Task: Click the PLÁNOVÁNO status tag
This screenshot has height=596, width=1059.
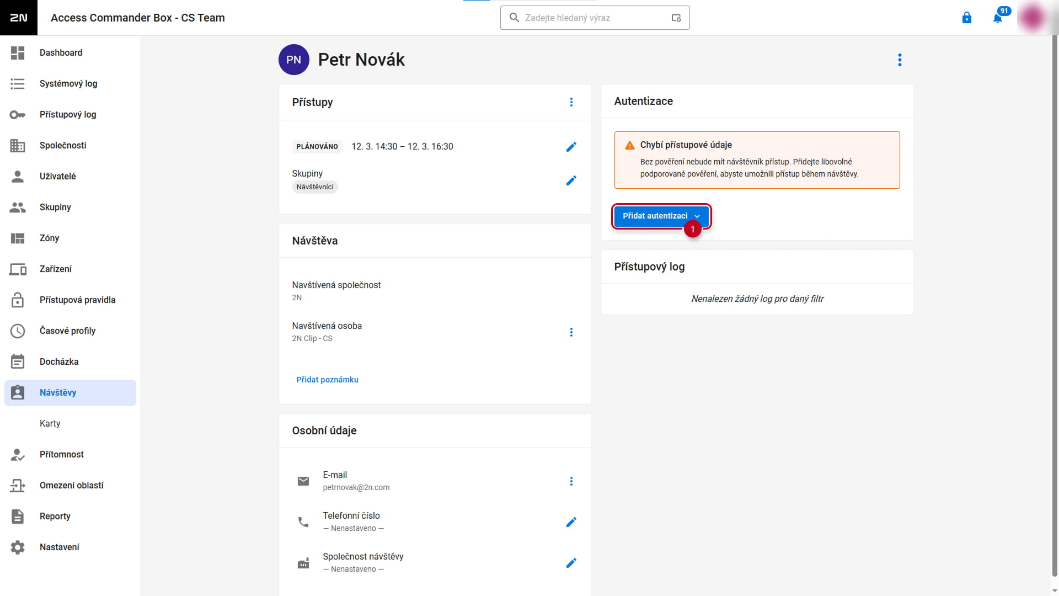Action: pos(317,147)
